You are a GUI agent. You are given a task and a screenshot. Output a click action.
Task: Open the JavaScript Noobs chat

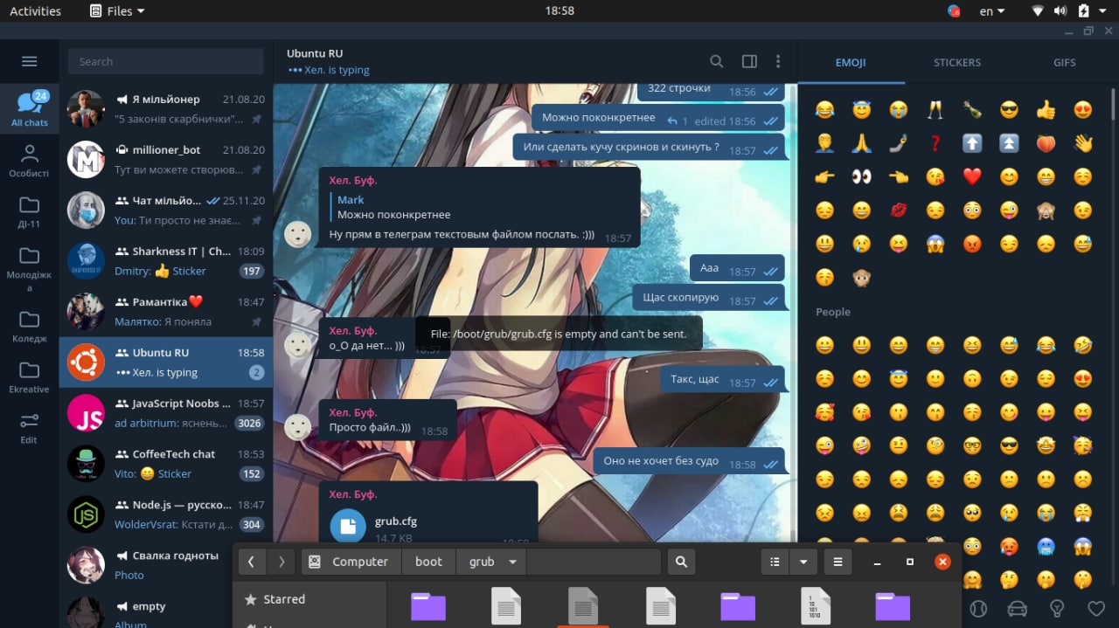(x=166, y=413)
